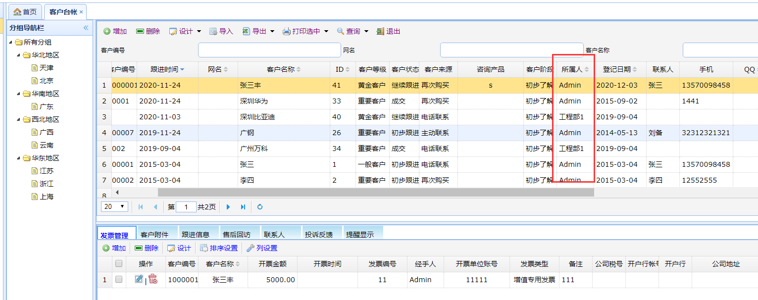Collapse the 分组导航栏 navigation panel
The height and width of the screenshot is (300, 758).
click(86, 28)
